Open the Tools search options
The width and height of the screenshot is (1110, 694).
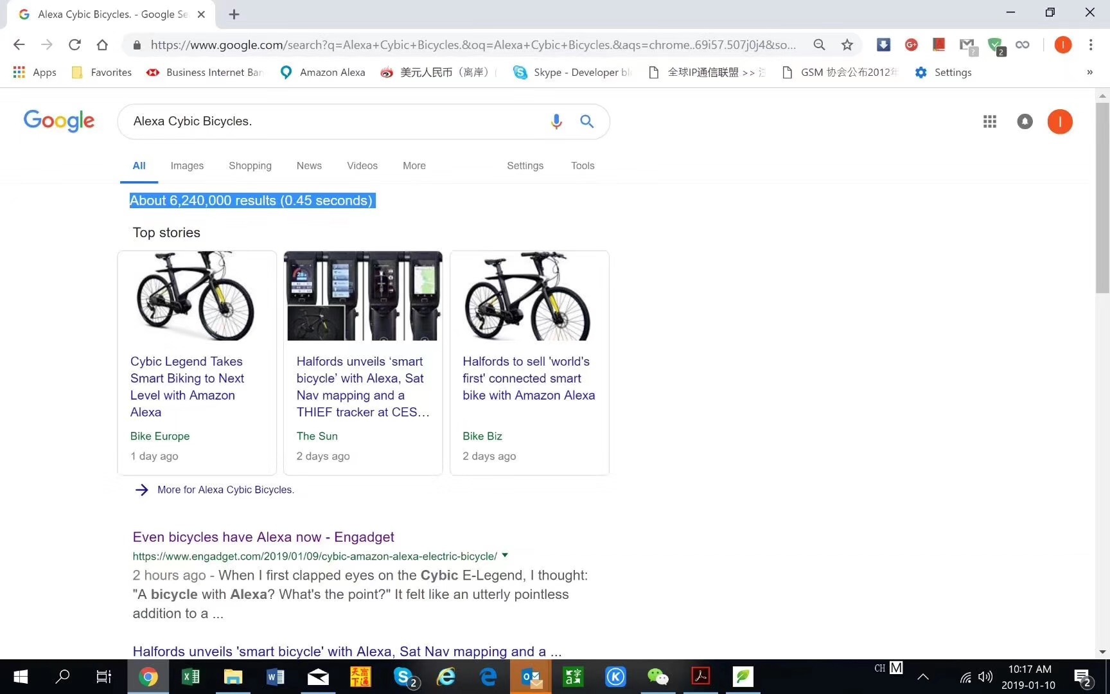tap(583, 166)
